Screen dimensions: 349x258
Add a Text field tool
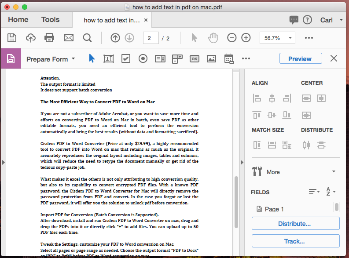[x=109, y=58]
